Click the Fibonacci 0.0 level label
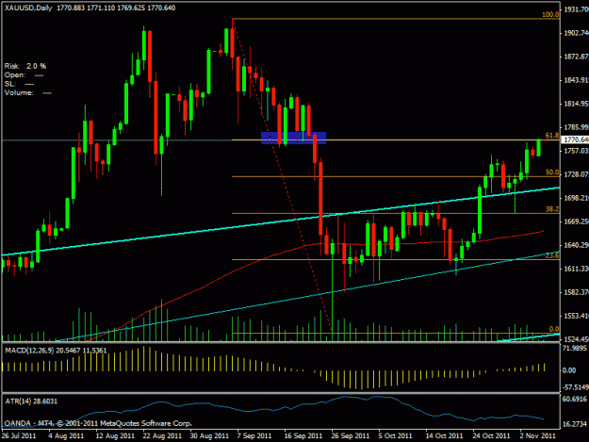589x442 pixels. (x=554, y=329)
